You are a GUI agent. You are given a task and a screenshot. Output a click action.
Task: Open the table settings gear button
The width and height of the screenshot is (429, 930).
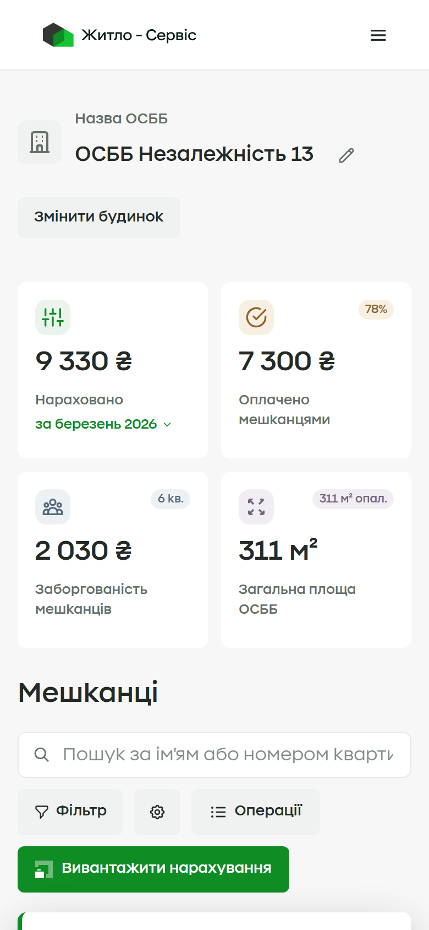[x=157, y=812]
